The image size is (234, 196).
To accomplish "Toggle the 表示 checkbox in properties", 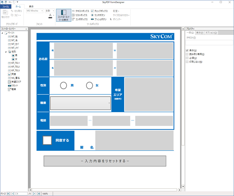I will point(187,50).
